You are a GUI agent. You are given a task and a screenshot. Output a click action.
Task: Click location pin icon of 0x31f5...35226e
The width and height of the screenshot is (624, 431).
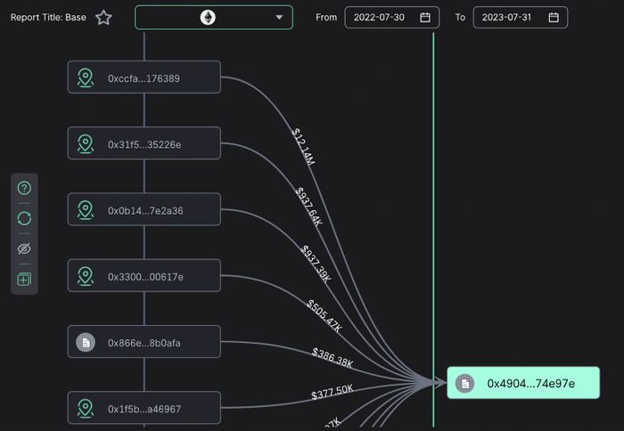click(86, 143)
